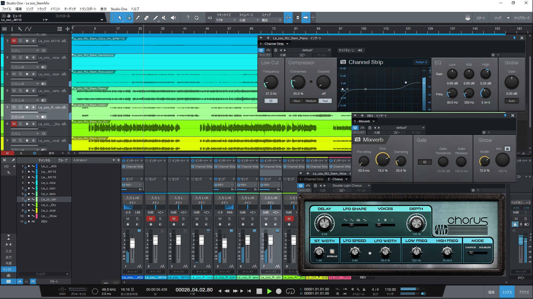Click the Chorus DELAY knob
Image resolution: width=533 pixels, height=299 pixels.
[324, 223]
